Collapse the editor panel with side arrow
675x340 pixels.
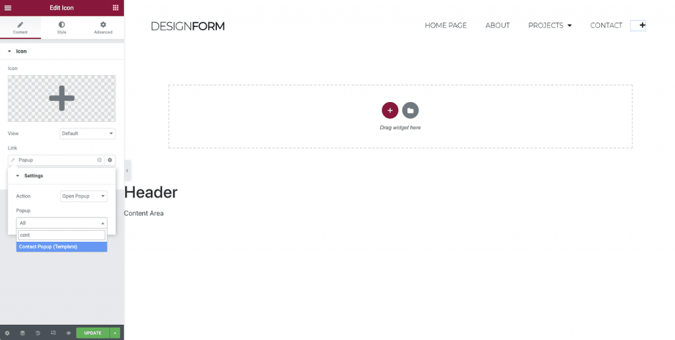point(127,171)
